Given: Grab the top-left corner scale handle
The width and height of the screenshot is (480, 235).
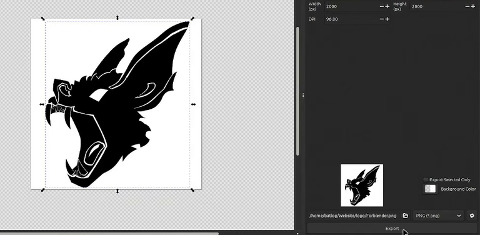Looking at the screenshot, I should pos(42,19).
